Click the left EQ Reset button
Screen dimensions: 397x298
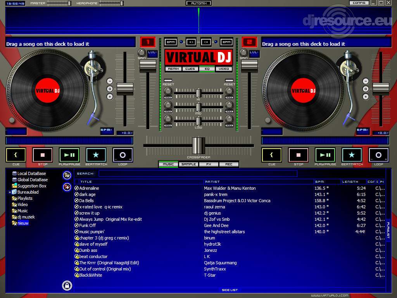tap(168, 81)
